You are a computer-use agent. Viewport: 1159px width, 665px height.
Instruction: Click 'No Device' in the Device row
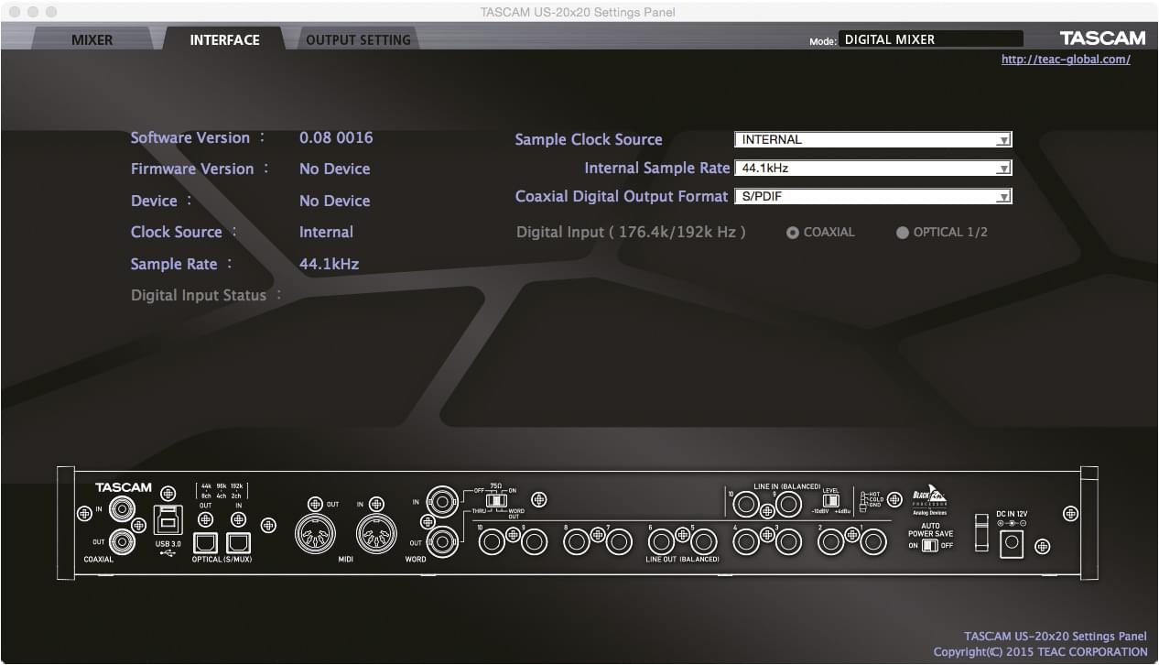pos(335,201)
